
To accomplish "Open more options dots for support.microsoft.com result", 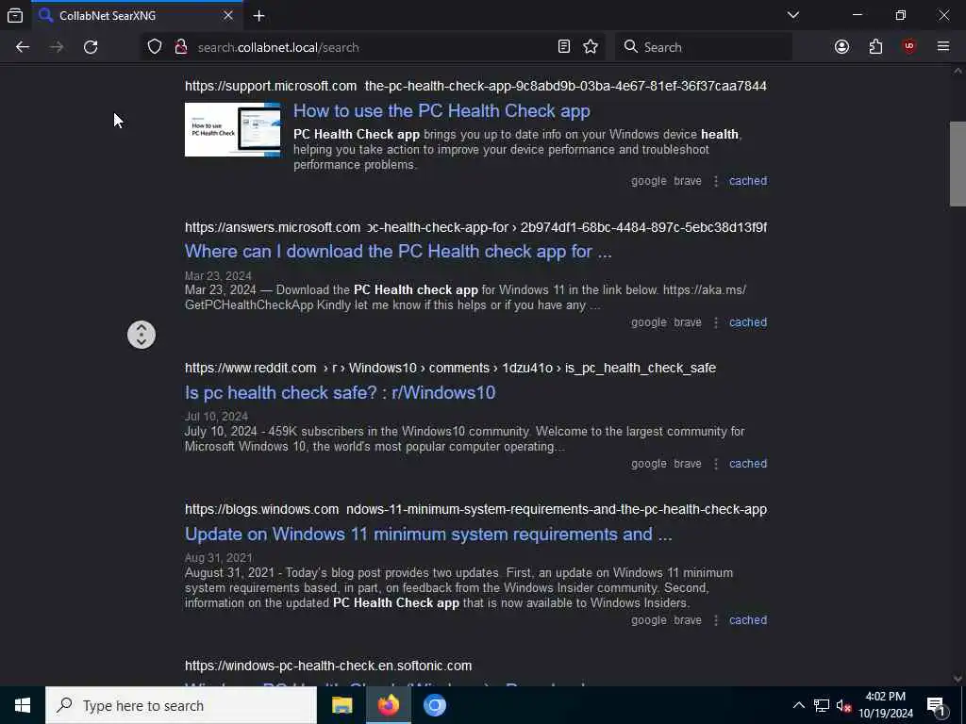I will 716,181.
